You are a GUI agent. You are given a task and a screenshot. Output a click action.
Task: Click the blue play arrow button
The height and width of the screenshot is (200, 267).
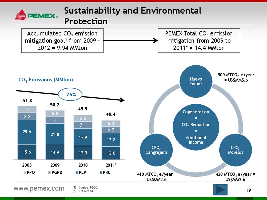click(220, 189)
